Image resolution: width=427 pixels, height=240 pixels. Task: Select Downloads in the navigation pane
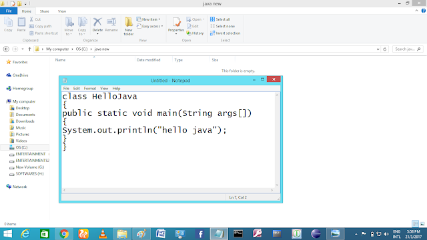click(25, 121)
